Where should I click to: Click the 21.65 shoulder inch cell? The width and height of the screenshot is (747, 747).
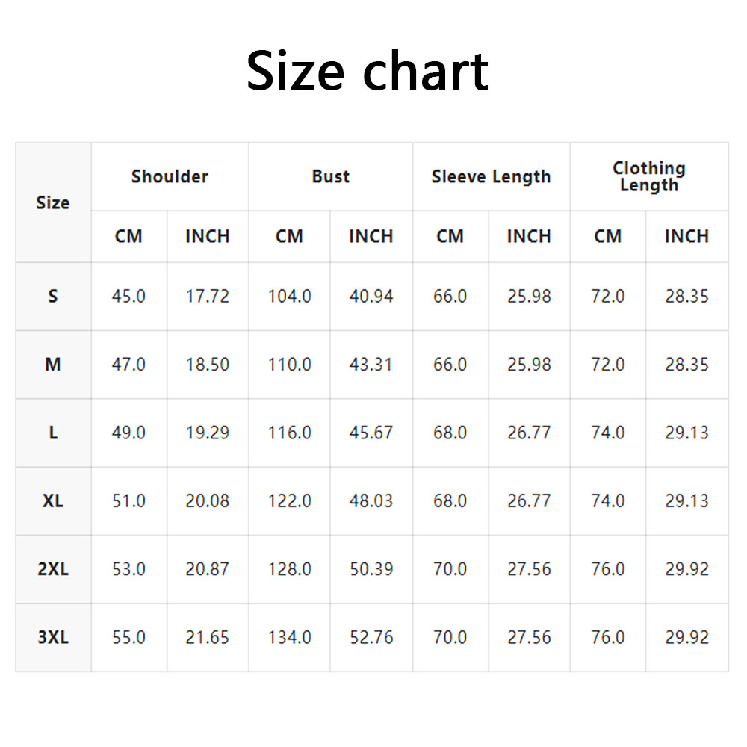208,638
